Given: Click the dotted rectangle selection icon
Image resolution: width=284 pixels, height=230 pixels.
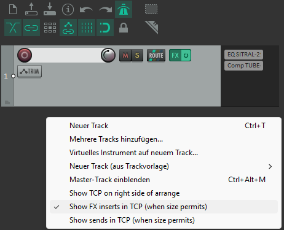Looking at the screenshot, I should [151, 9].
